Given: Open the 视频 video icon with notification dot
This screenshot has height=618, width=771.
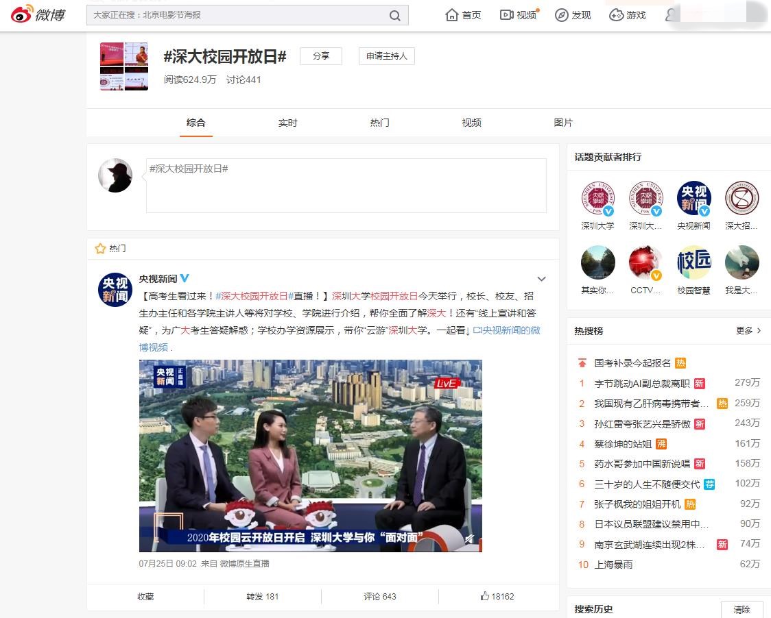Looking at the screenshot, I should click(506, 14).
